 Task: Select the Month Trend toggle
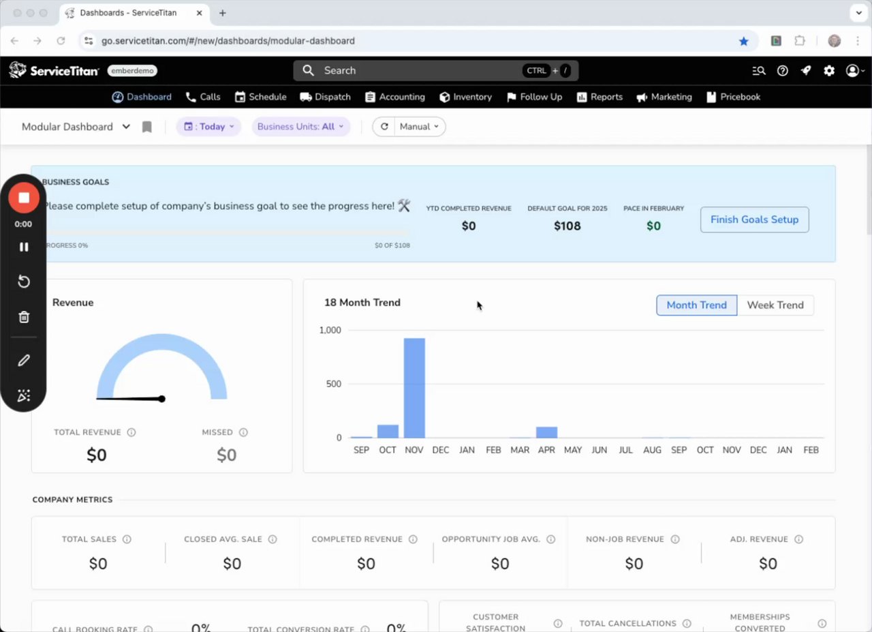696,305
